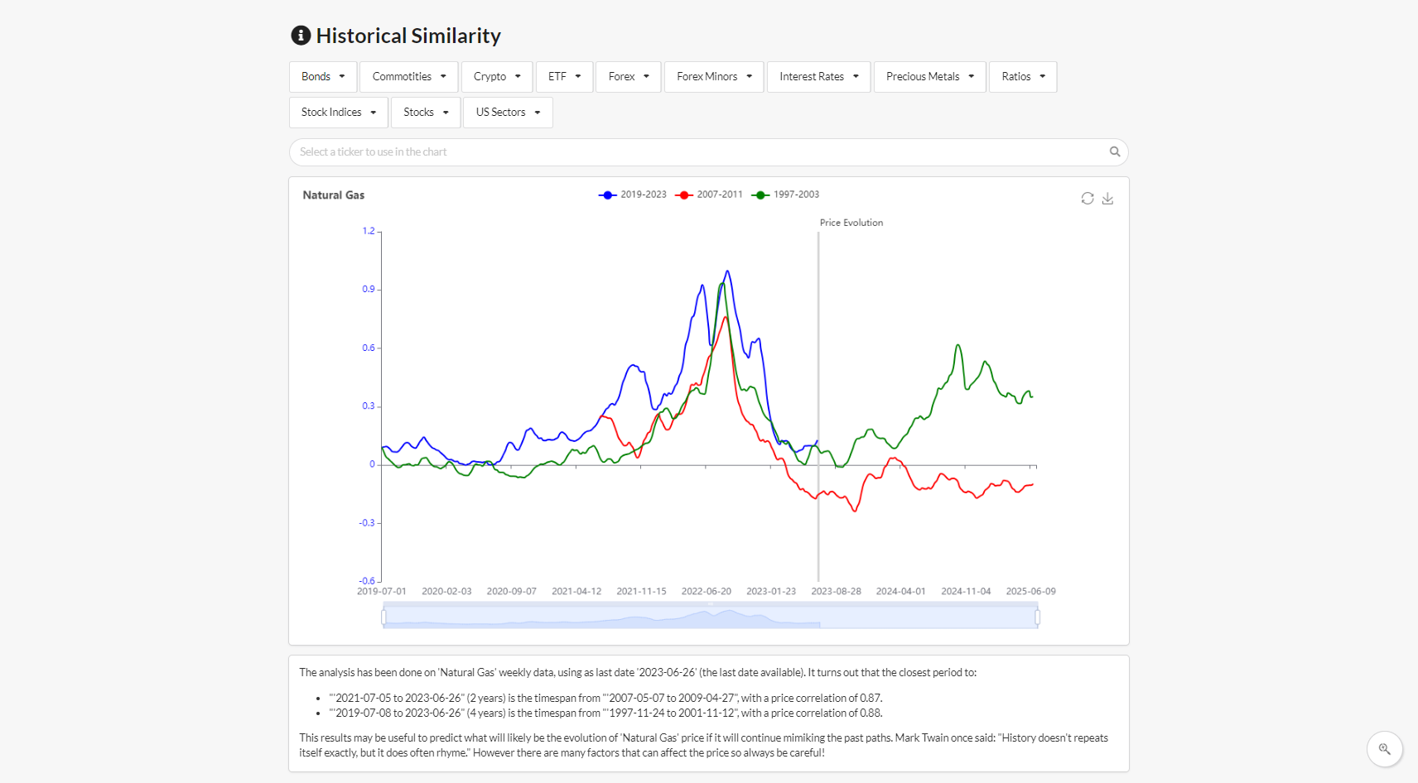Click the 2025-06-09 axis date label
The image size is (1418, 783).
(x=1030, y=591)
